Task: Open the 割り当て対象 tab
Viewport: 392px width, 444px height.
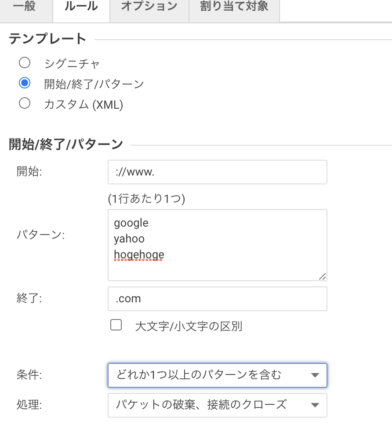Action: [233, 6]
